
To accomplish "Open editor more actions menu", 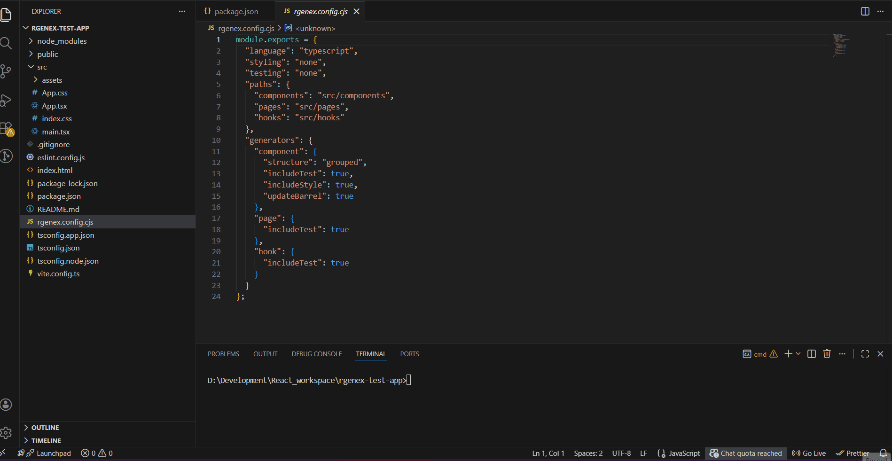I will [880, 11].
